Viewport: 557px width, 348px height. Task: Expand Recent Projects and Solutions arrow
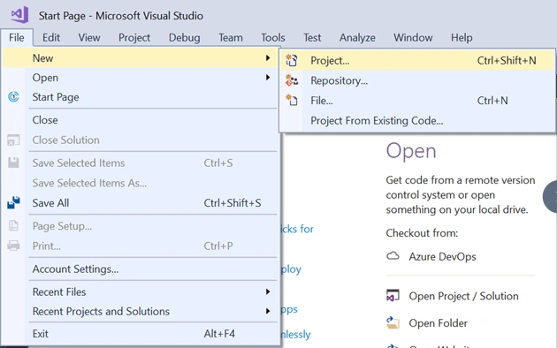click(268, 311)
